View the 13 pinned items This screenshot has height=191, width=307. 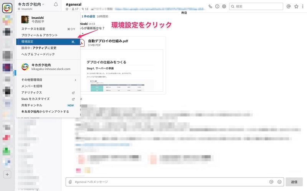tap(85, 9)
